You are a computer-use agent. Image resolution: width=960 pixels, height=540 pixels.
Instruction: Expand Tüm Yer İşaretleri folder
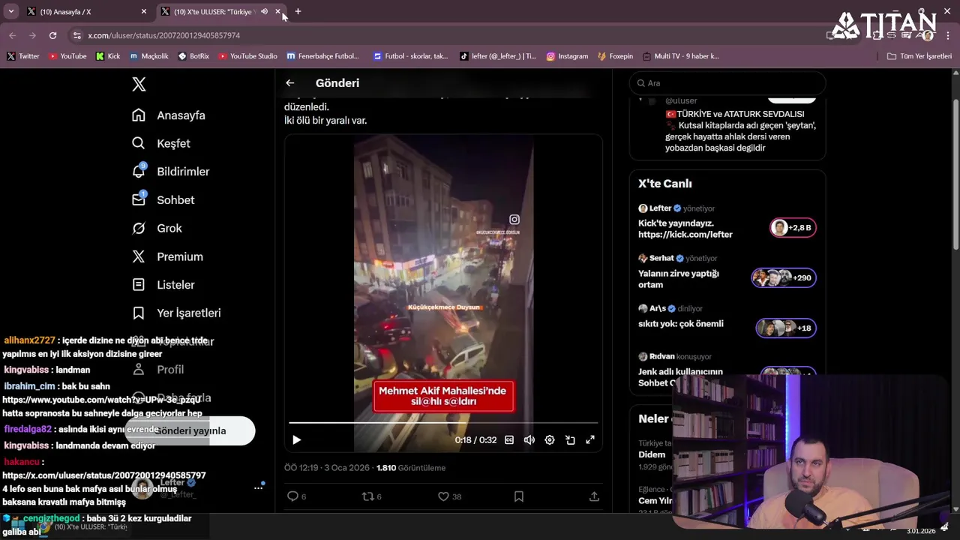[x=919, y=56]
